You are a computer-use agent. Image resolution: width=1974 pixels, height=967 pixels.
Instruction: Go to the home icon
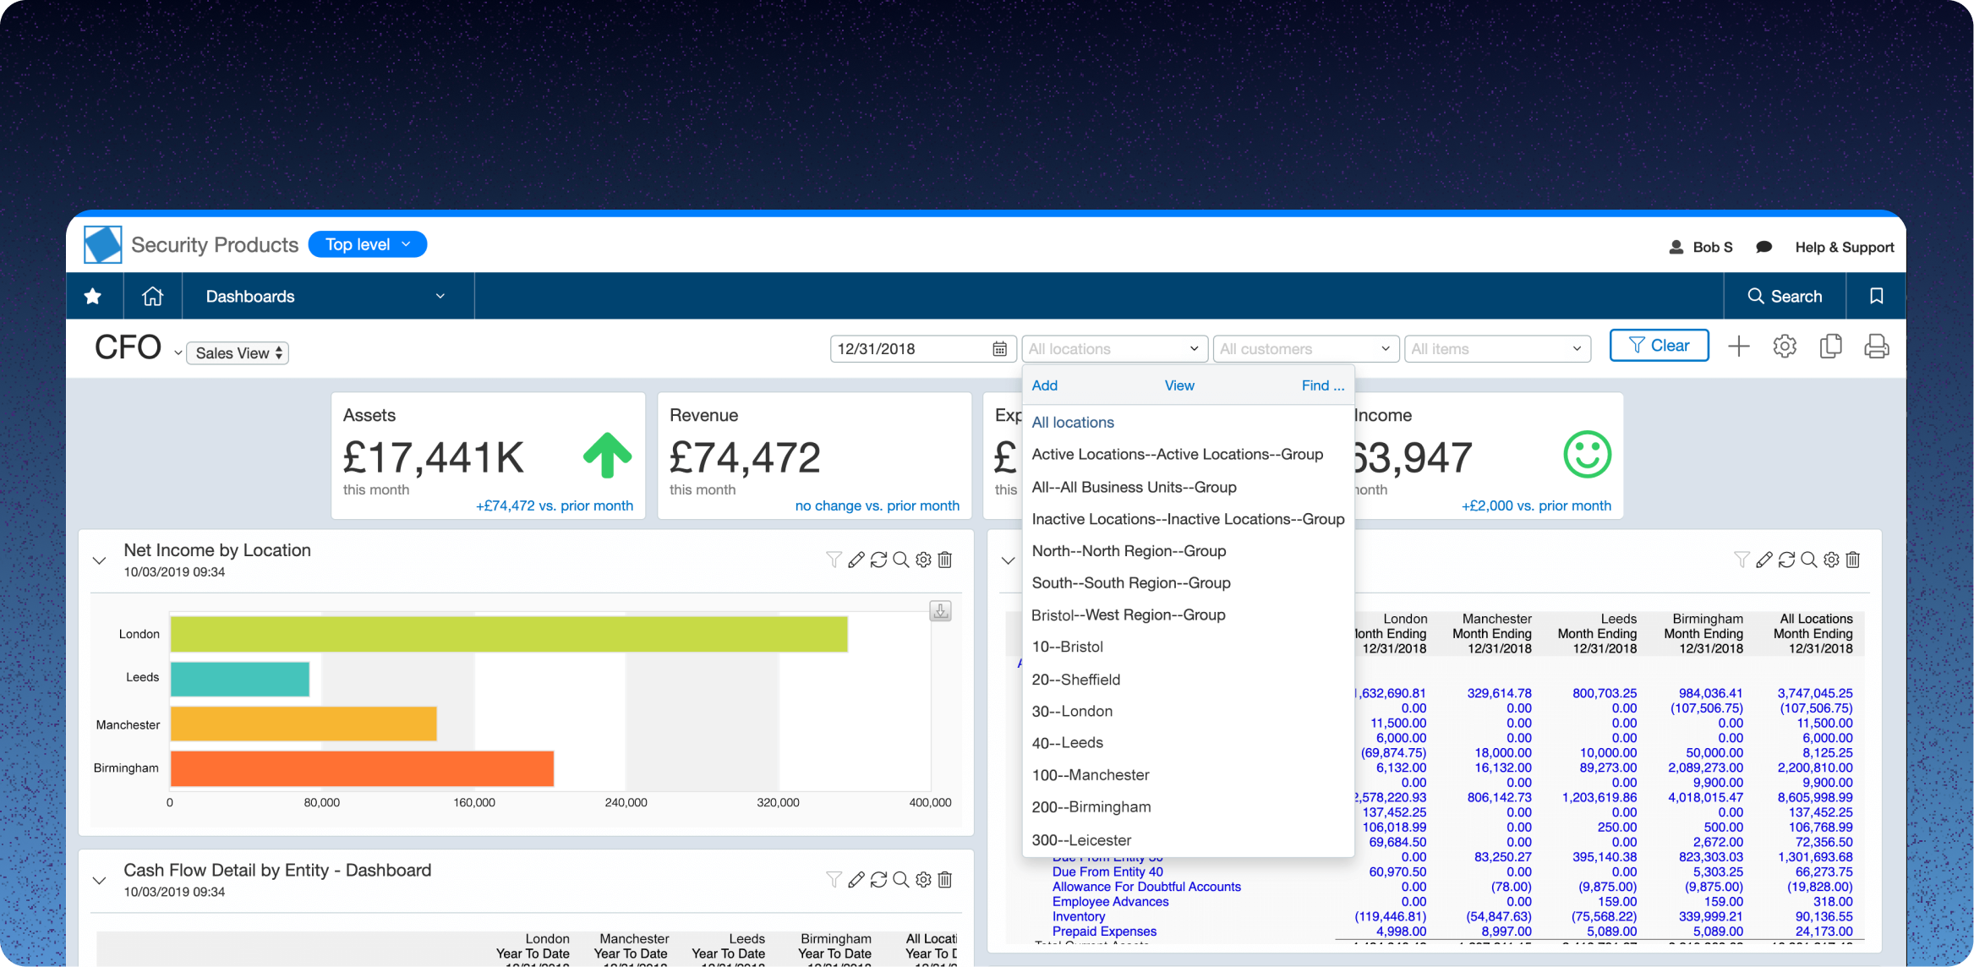pyautogui.click(x=152, y=296)
